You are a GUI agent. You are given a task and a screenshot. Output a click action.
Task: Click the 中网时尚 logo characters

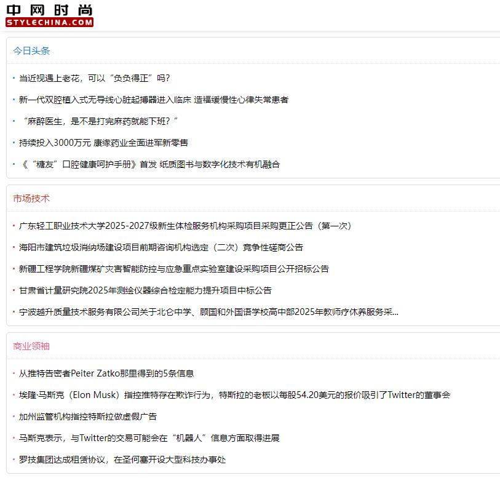(49, 10)
